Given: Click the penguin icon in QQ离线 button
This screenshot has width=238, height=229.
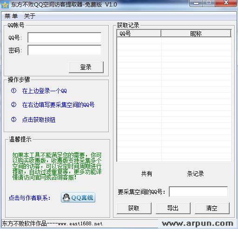Looking at the screenshot, I should click(66, 197).
